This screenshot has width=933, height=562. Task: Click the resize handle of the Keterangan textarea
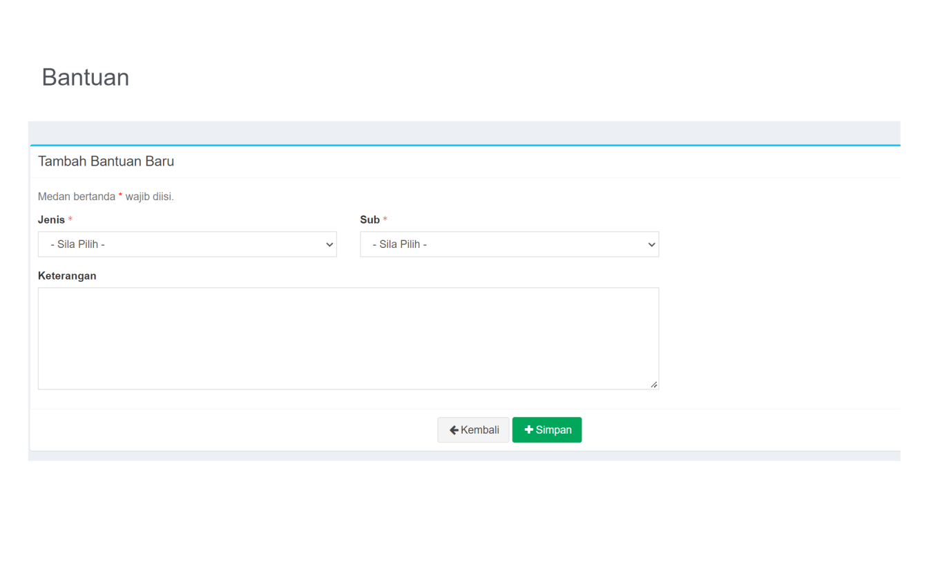click(x=654, y=385)
